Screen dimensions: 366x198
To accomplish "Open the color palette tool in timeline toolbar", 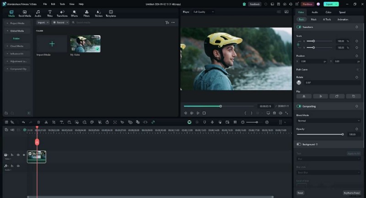I will coord(92,122).
